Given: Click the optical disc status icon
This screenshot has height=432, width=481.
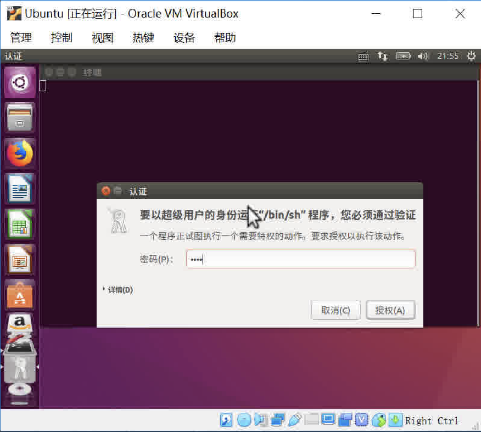Looking at the screenshot, I should click(244, 420).
